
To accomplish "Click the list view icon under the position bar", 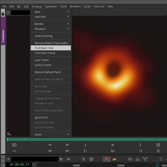I will coord(14,145).
